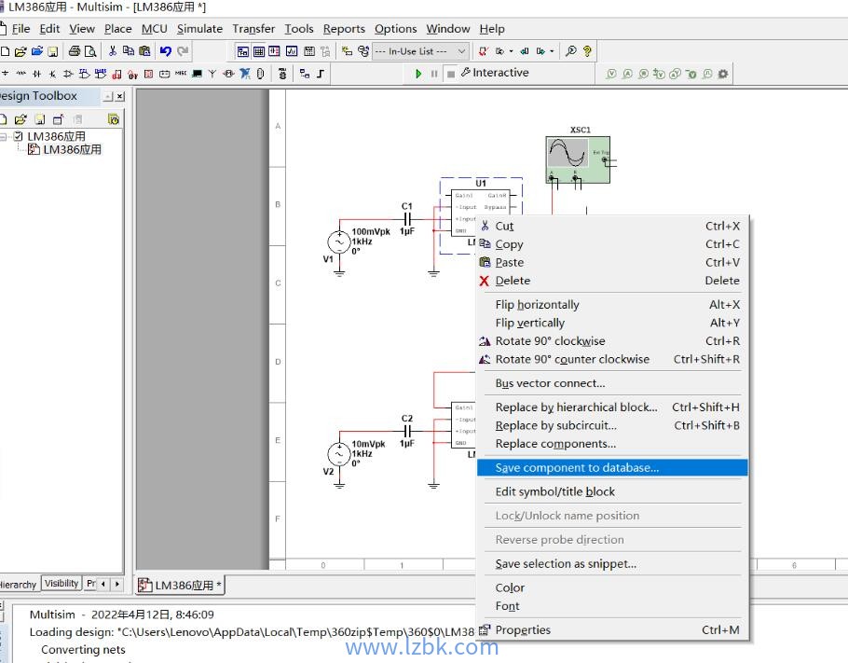Click the Paste icon in the toolbar
The image size is (848, 663).
144,51
